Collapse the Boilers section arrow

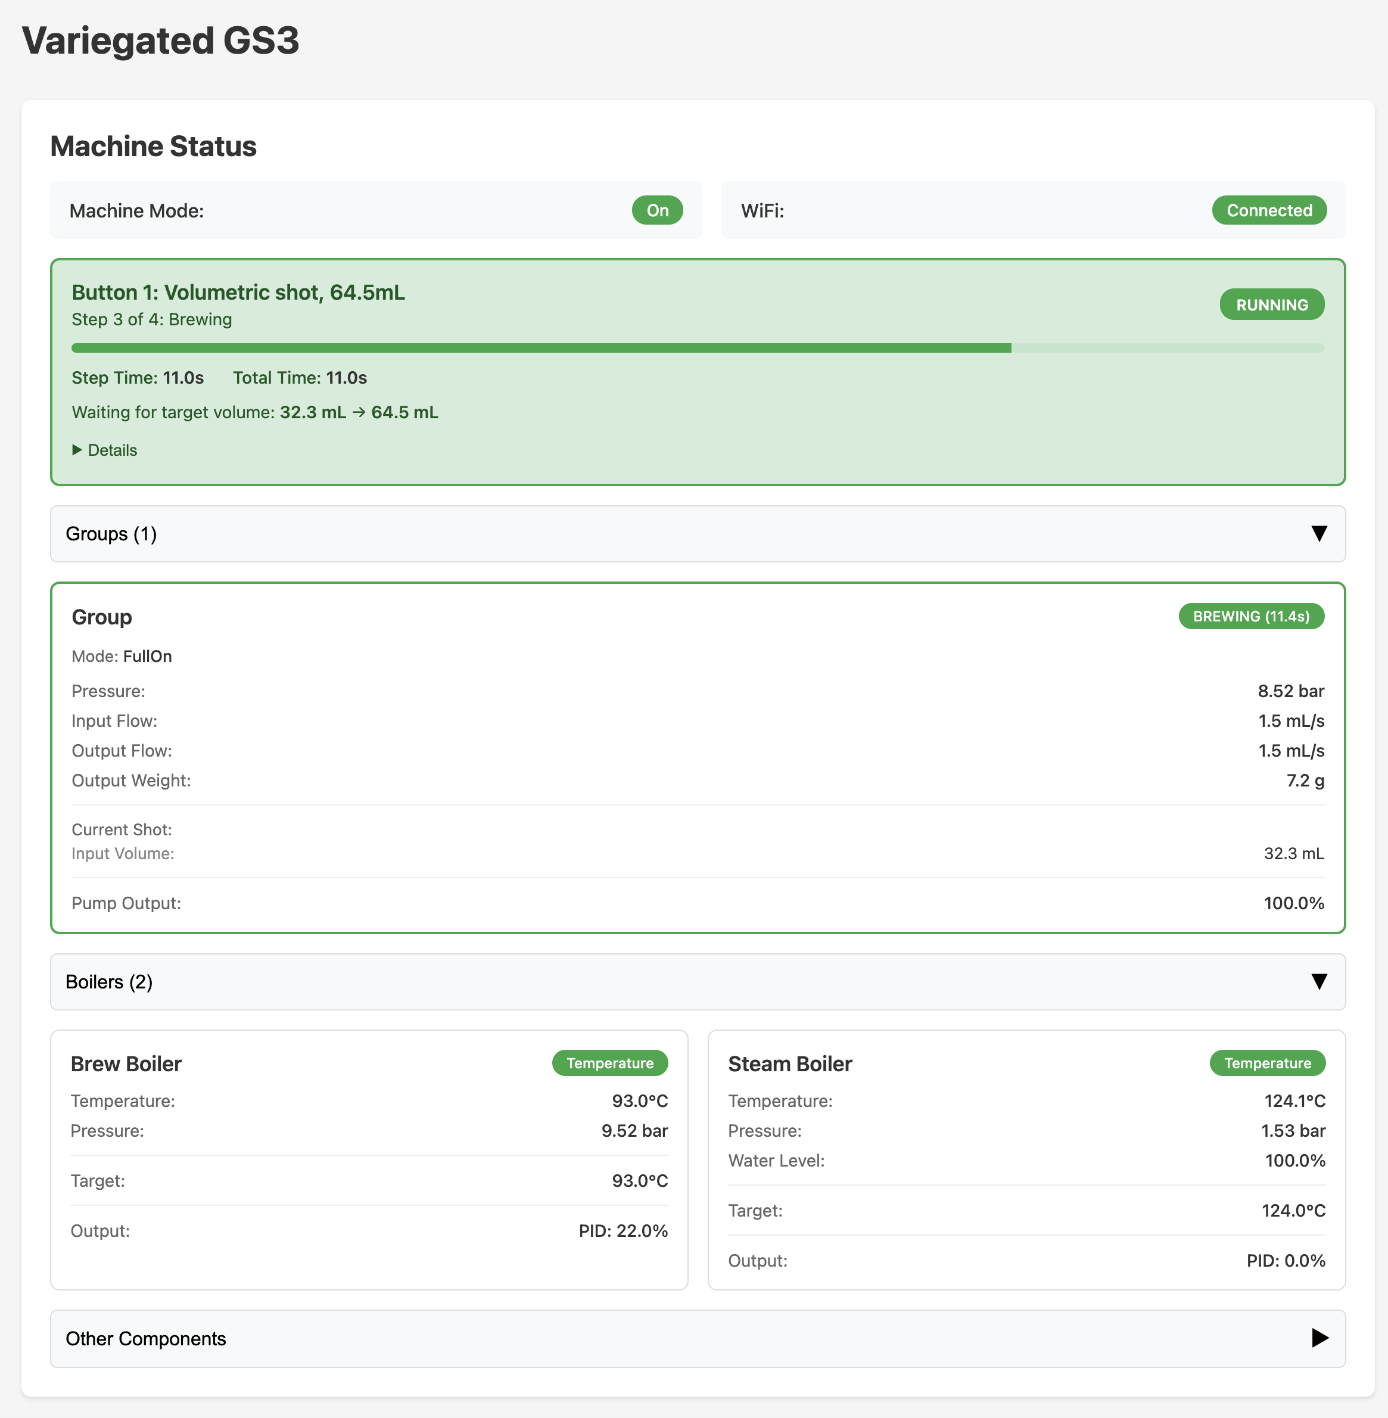pyautogui.click(x=1318, y=981)
